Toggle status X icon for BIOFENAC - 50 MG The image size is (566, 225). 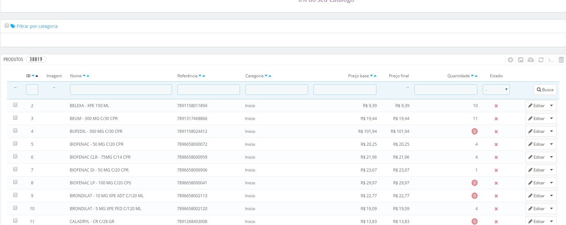(x=496, y=145)
